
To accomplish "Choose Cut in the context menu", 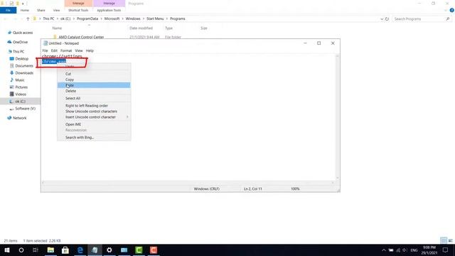I will pos(94,74).
